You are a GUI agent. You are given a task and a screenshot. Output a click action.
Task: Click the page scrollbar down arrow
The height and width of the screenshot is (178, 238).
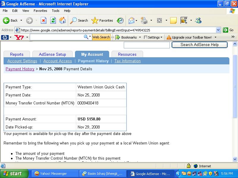(235, 159)
